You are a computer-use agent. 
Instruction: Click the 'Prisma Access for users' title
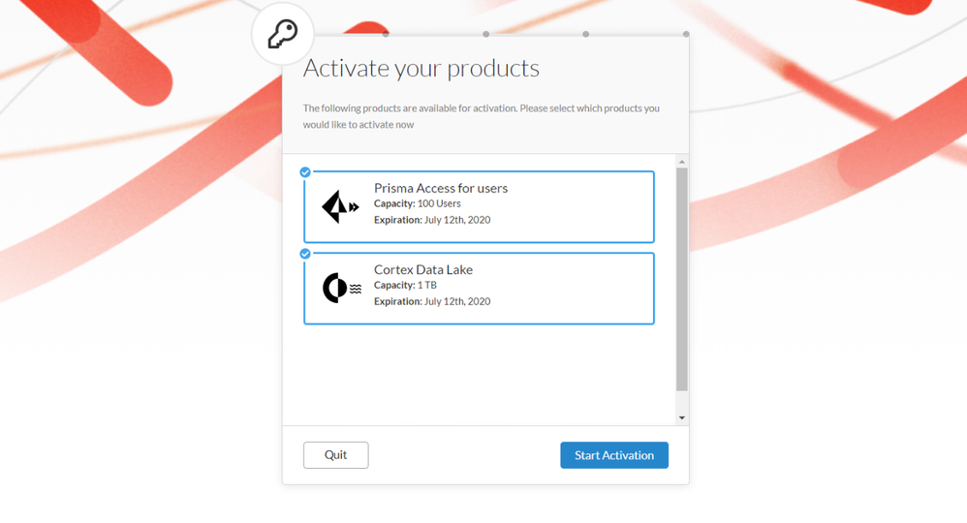point(441,188)
